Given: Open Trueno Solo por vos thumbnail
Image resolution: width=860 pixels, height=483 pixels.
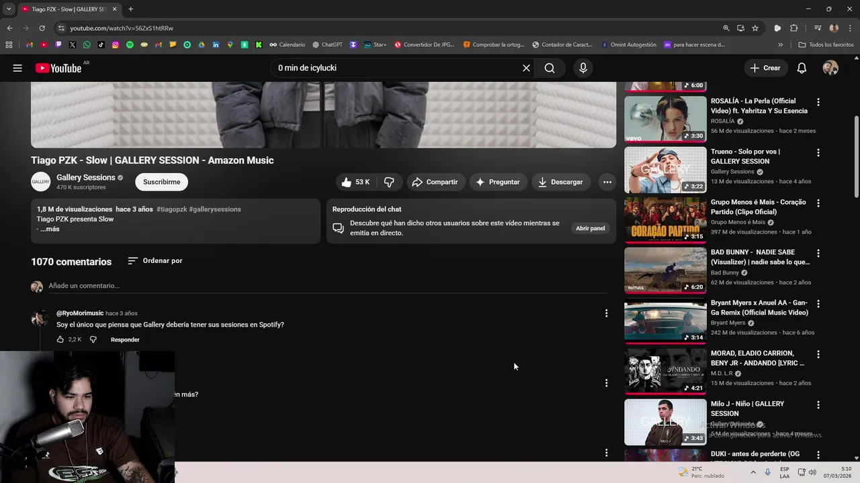Looking at the screenshot, I should (665, 170).
